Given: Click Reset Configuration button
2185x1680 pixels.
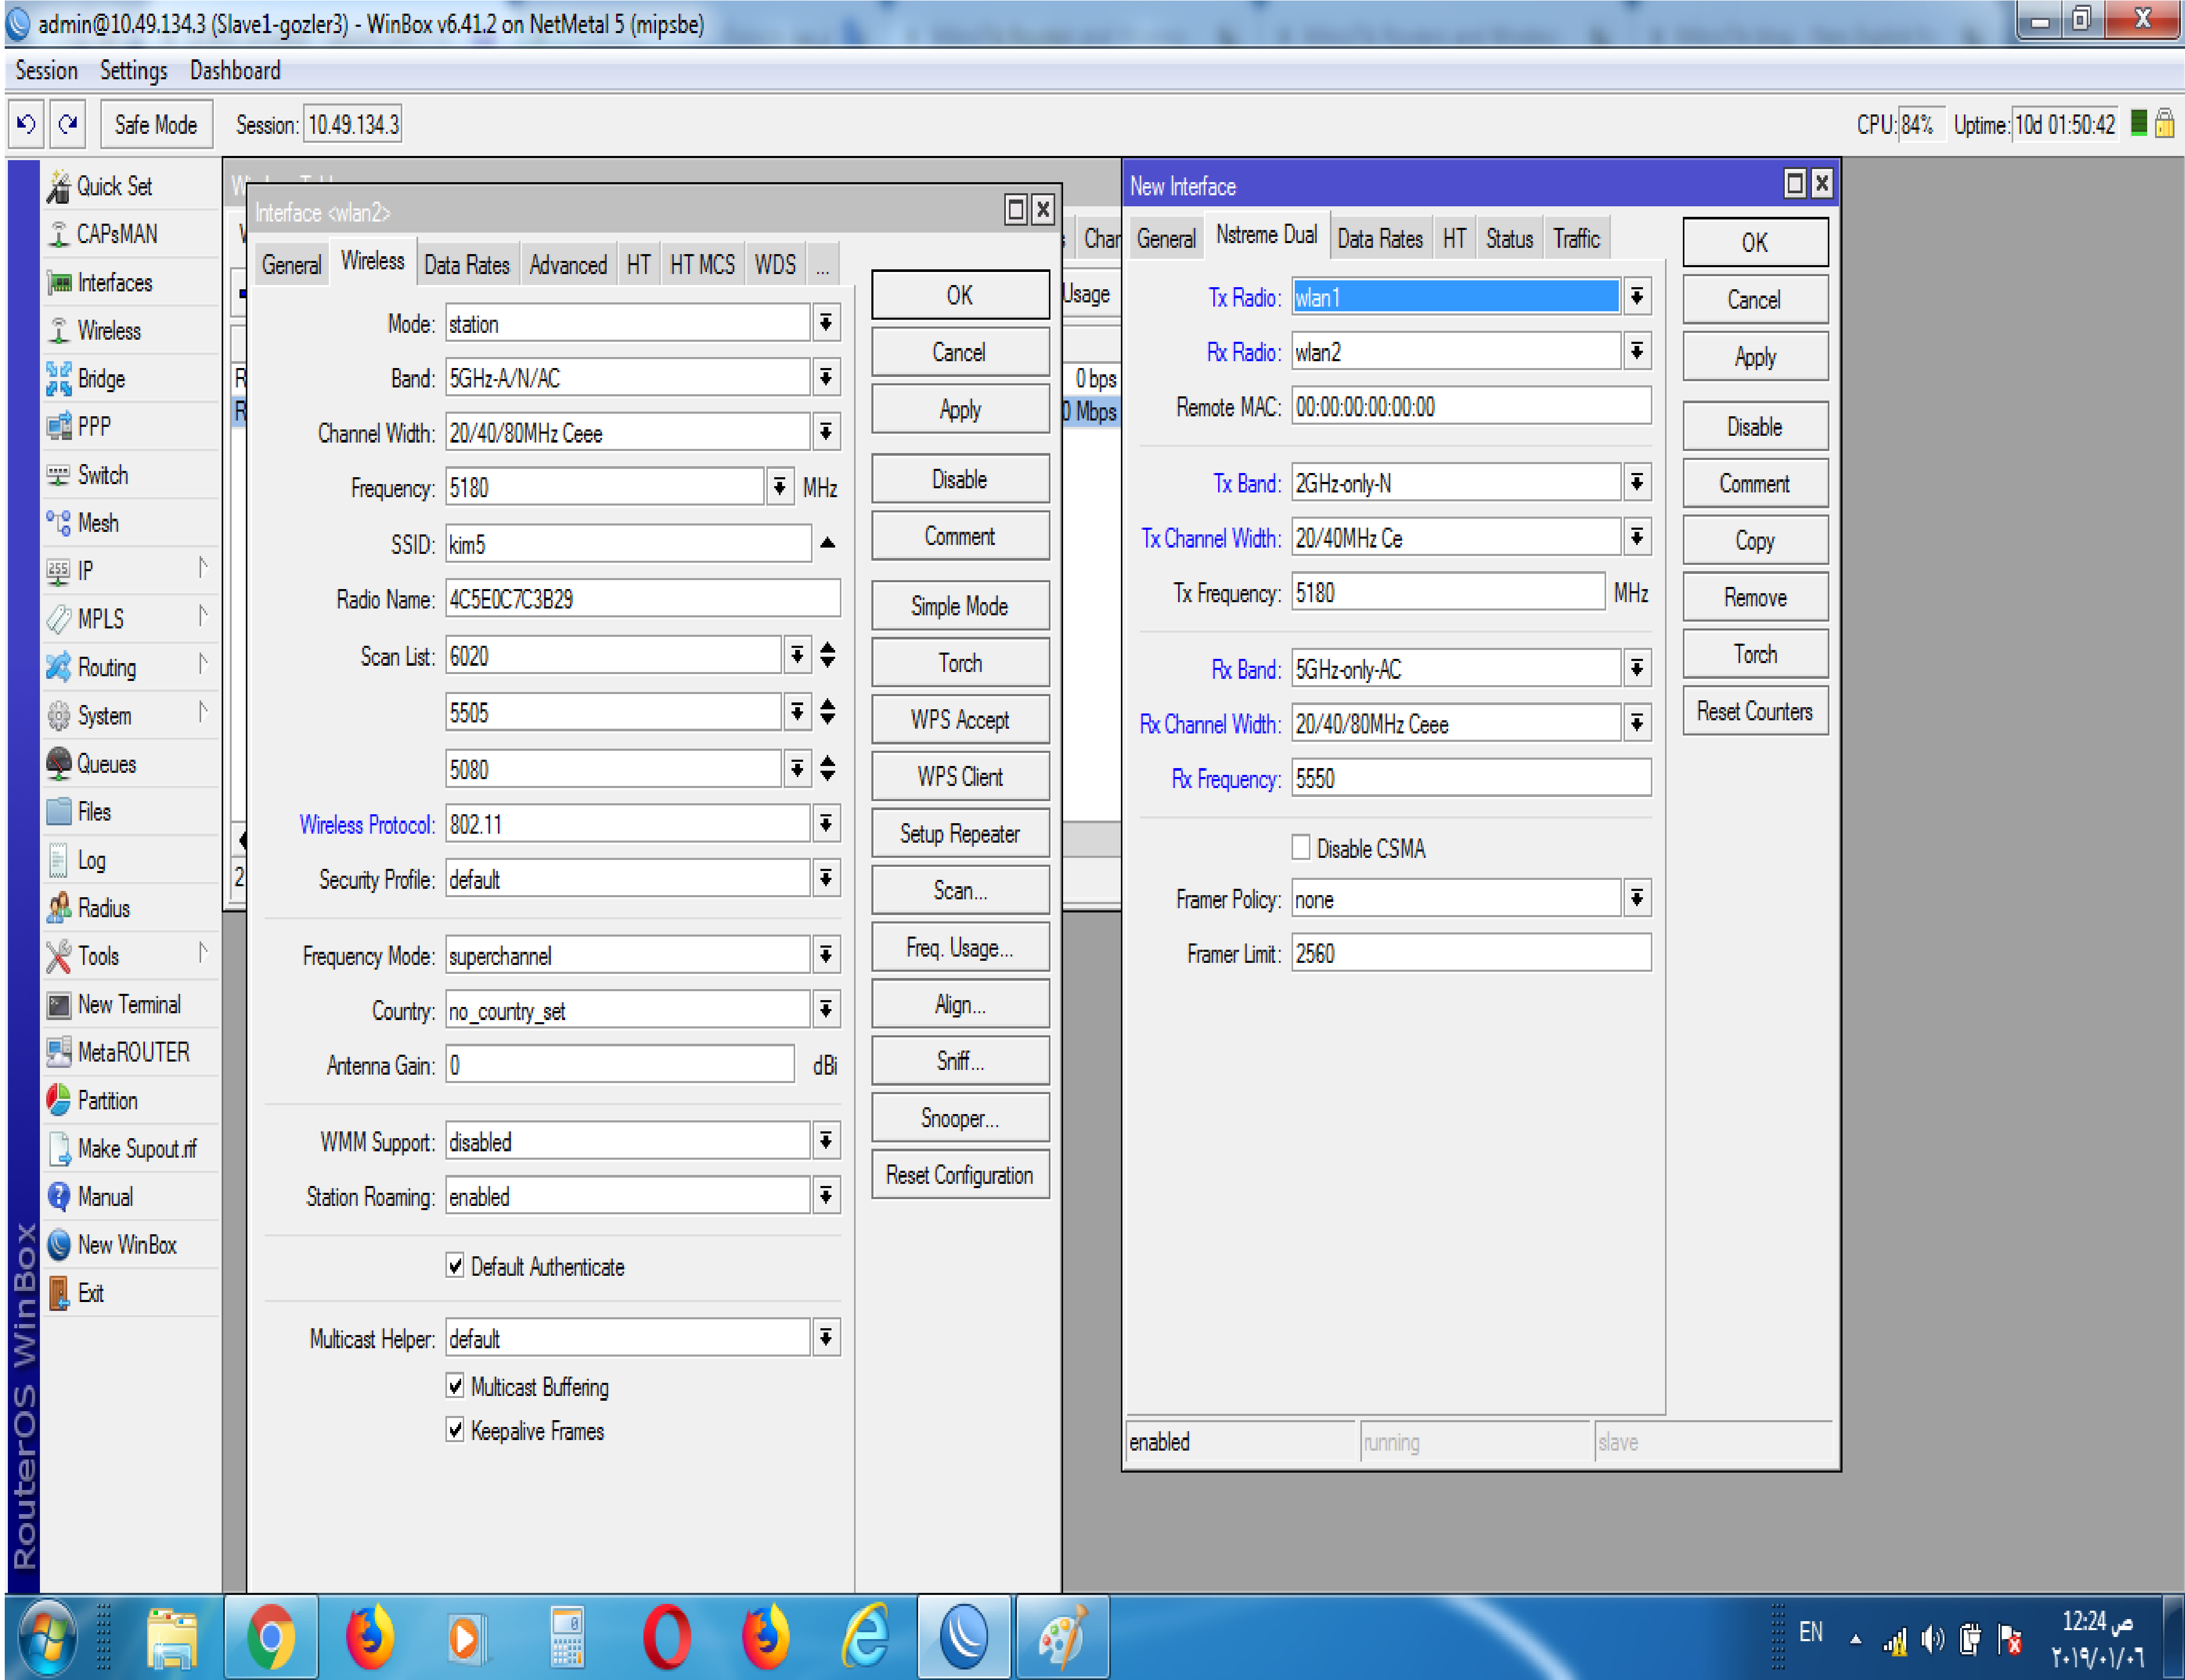Looking at the screenshot, I should (x=960, y=1175).
